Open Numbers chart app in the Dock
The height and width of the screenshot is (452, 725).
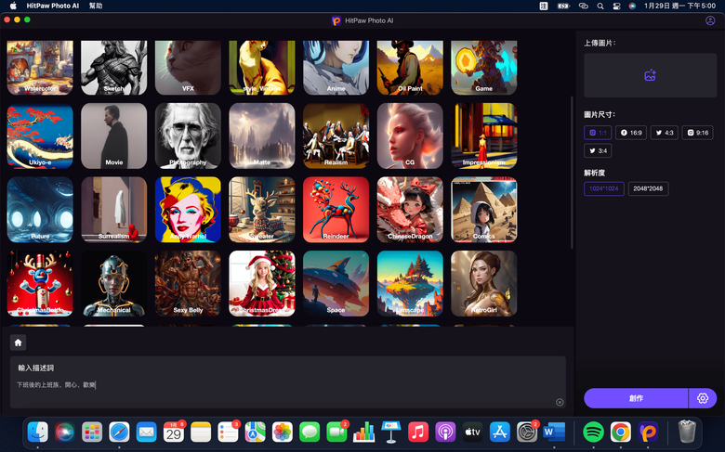click(x=363, y=433)
